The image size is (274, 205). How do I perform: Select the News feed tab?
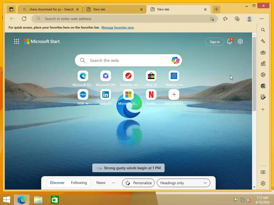click(101, 183)
